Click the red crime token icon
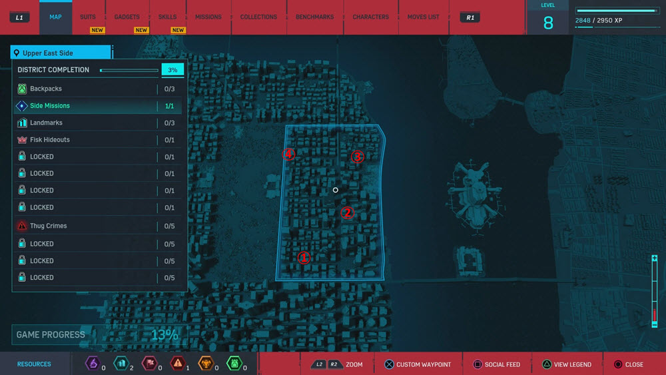The height and width of the screenshot is (375, 666). (x=178, y=364)
